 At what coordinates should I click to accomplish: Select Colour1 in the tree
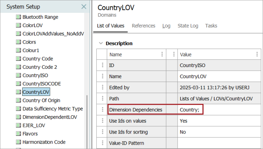(31, 50)
